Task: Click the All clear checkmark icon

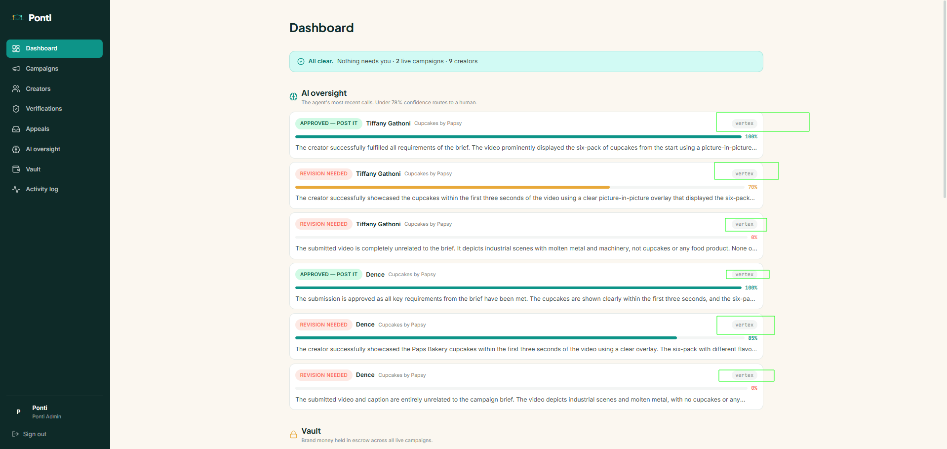Action: pyautogui.click(x=301, y=62)
